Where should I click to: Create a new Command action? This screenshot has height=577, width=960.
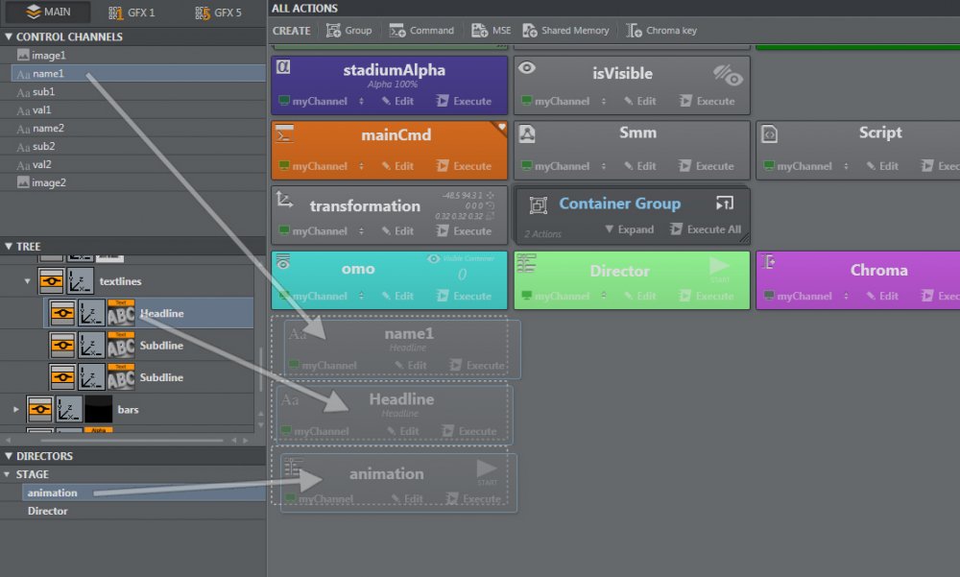[x=397, y=31]
